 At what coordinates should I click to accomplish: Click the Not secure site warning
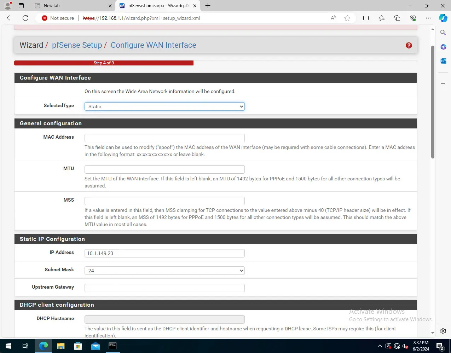58,18
